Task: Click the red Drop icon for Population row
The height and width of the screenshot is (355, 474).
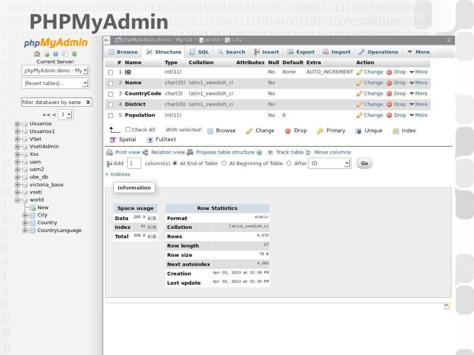Action: pyautogui.click(x=389, y=115)
